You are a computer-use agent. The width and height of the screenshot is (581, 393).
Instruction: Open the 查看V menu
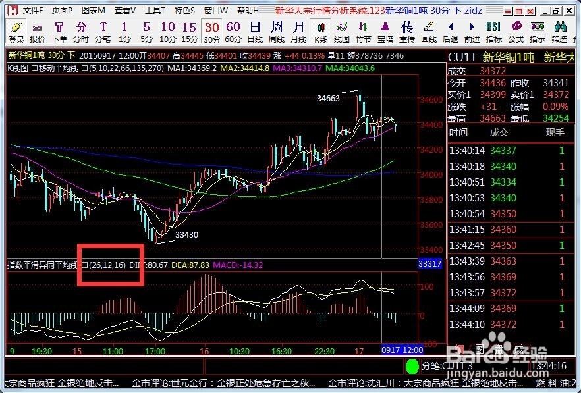coord(125,10)
